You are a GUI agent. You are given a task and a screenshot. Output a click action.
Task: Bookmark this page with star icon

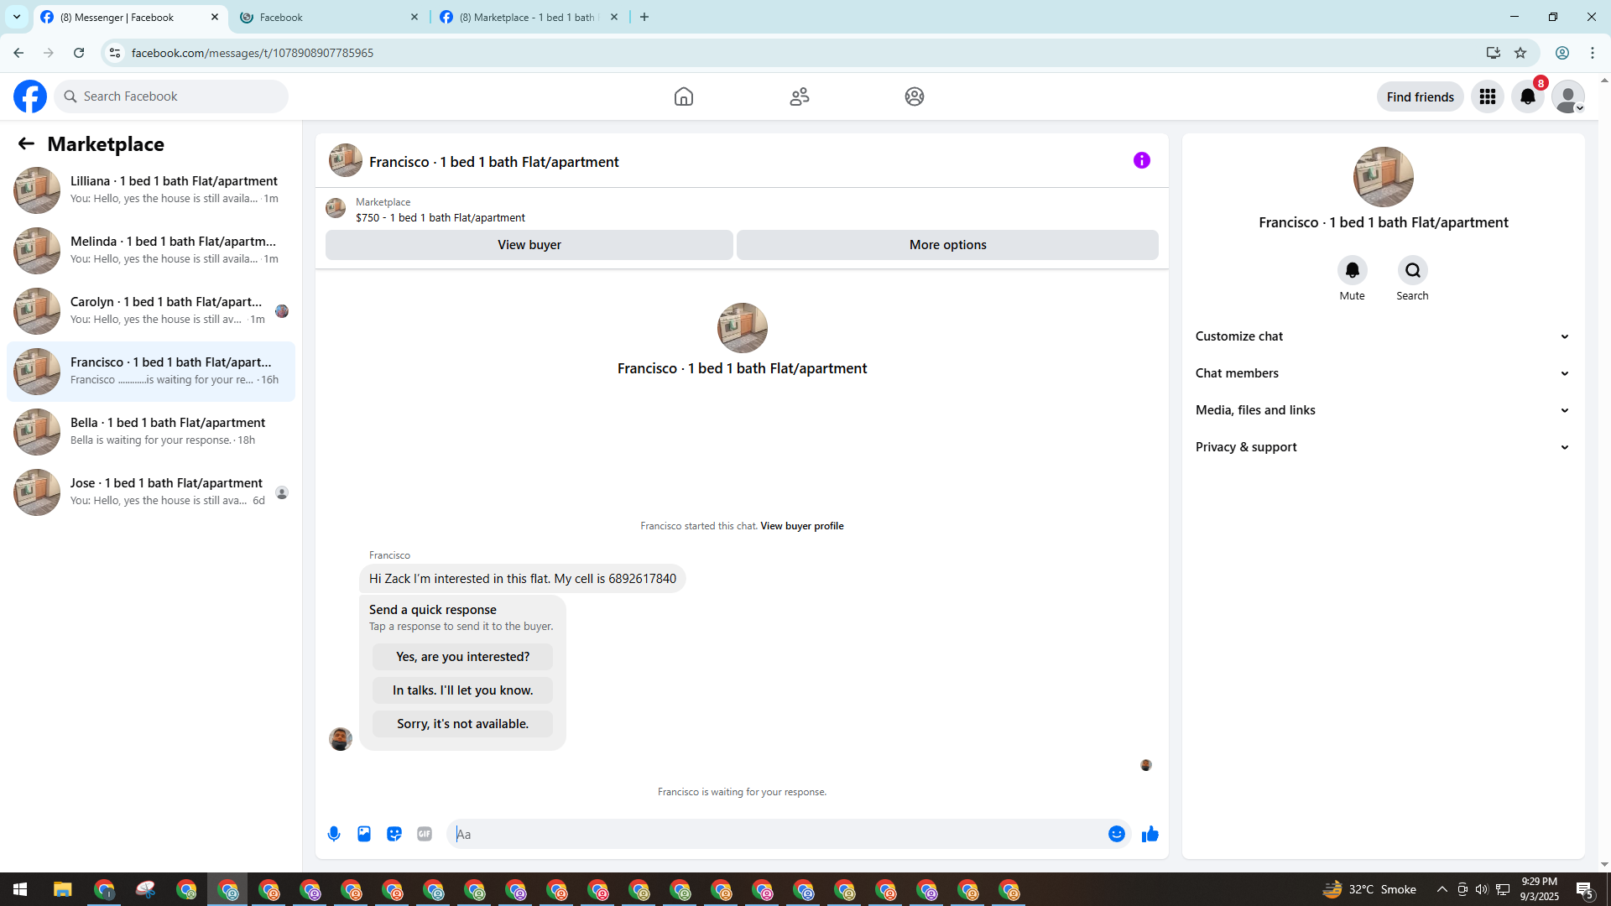click(1520, 53)
